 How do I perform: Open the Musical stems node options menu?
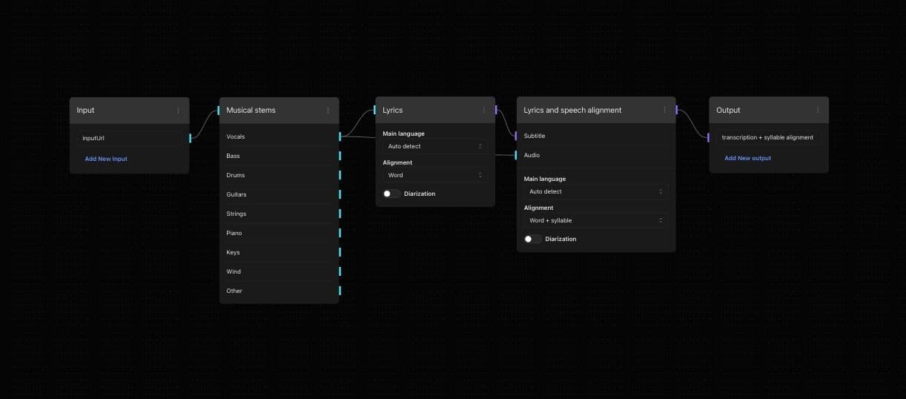[328, 111]
